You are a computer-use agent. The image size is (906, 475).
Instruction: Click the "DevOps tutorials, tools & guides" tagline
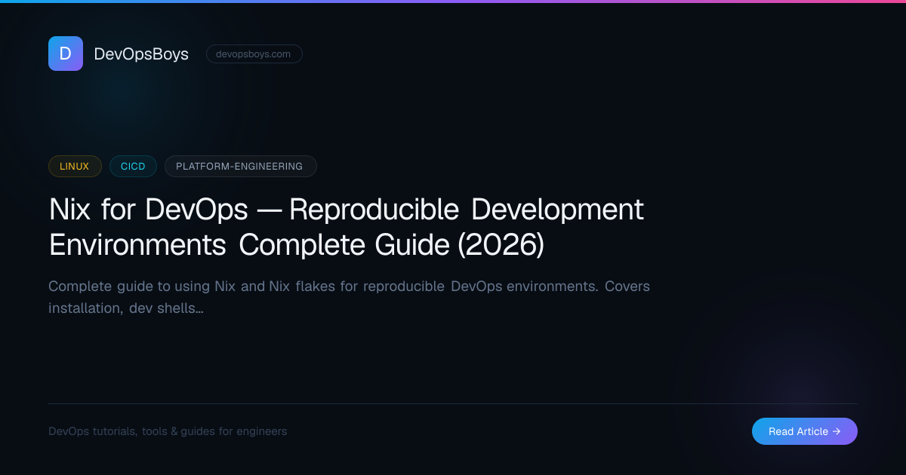coord(168,431)
